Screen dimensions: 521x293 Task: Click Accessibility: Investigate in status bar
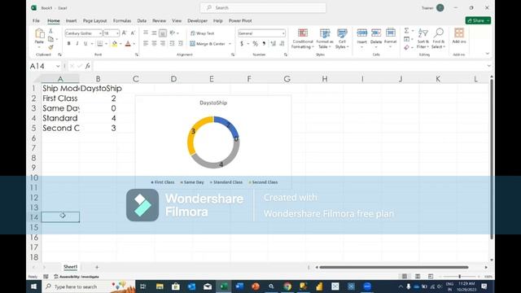(77, 277)
